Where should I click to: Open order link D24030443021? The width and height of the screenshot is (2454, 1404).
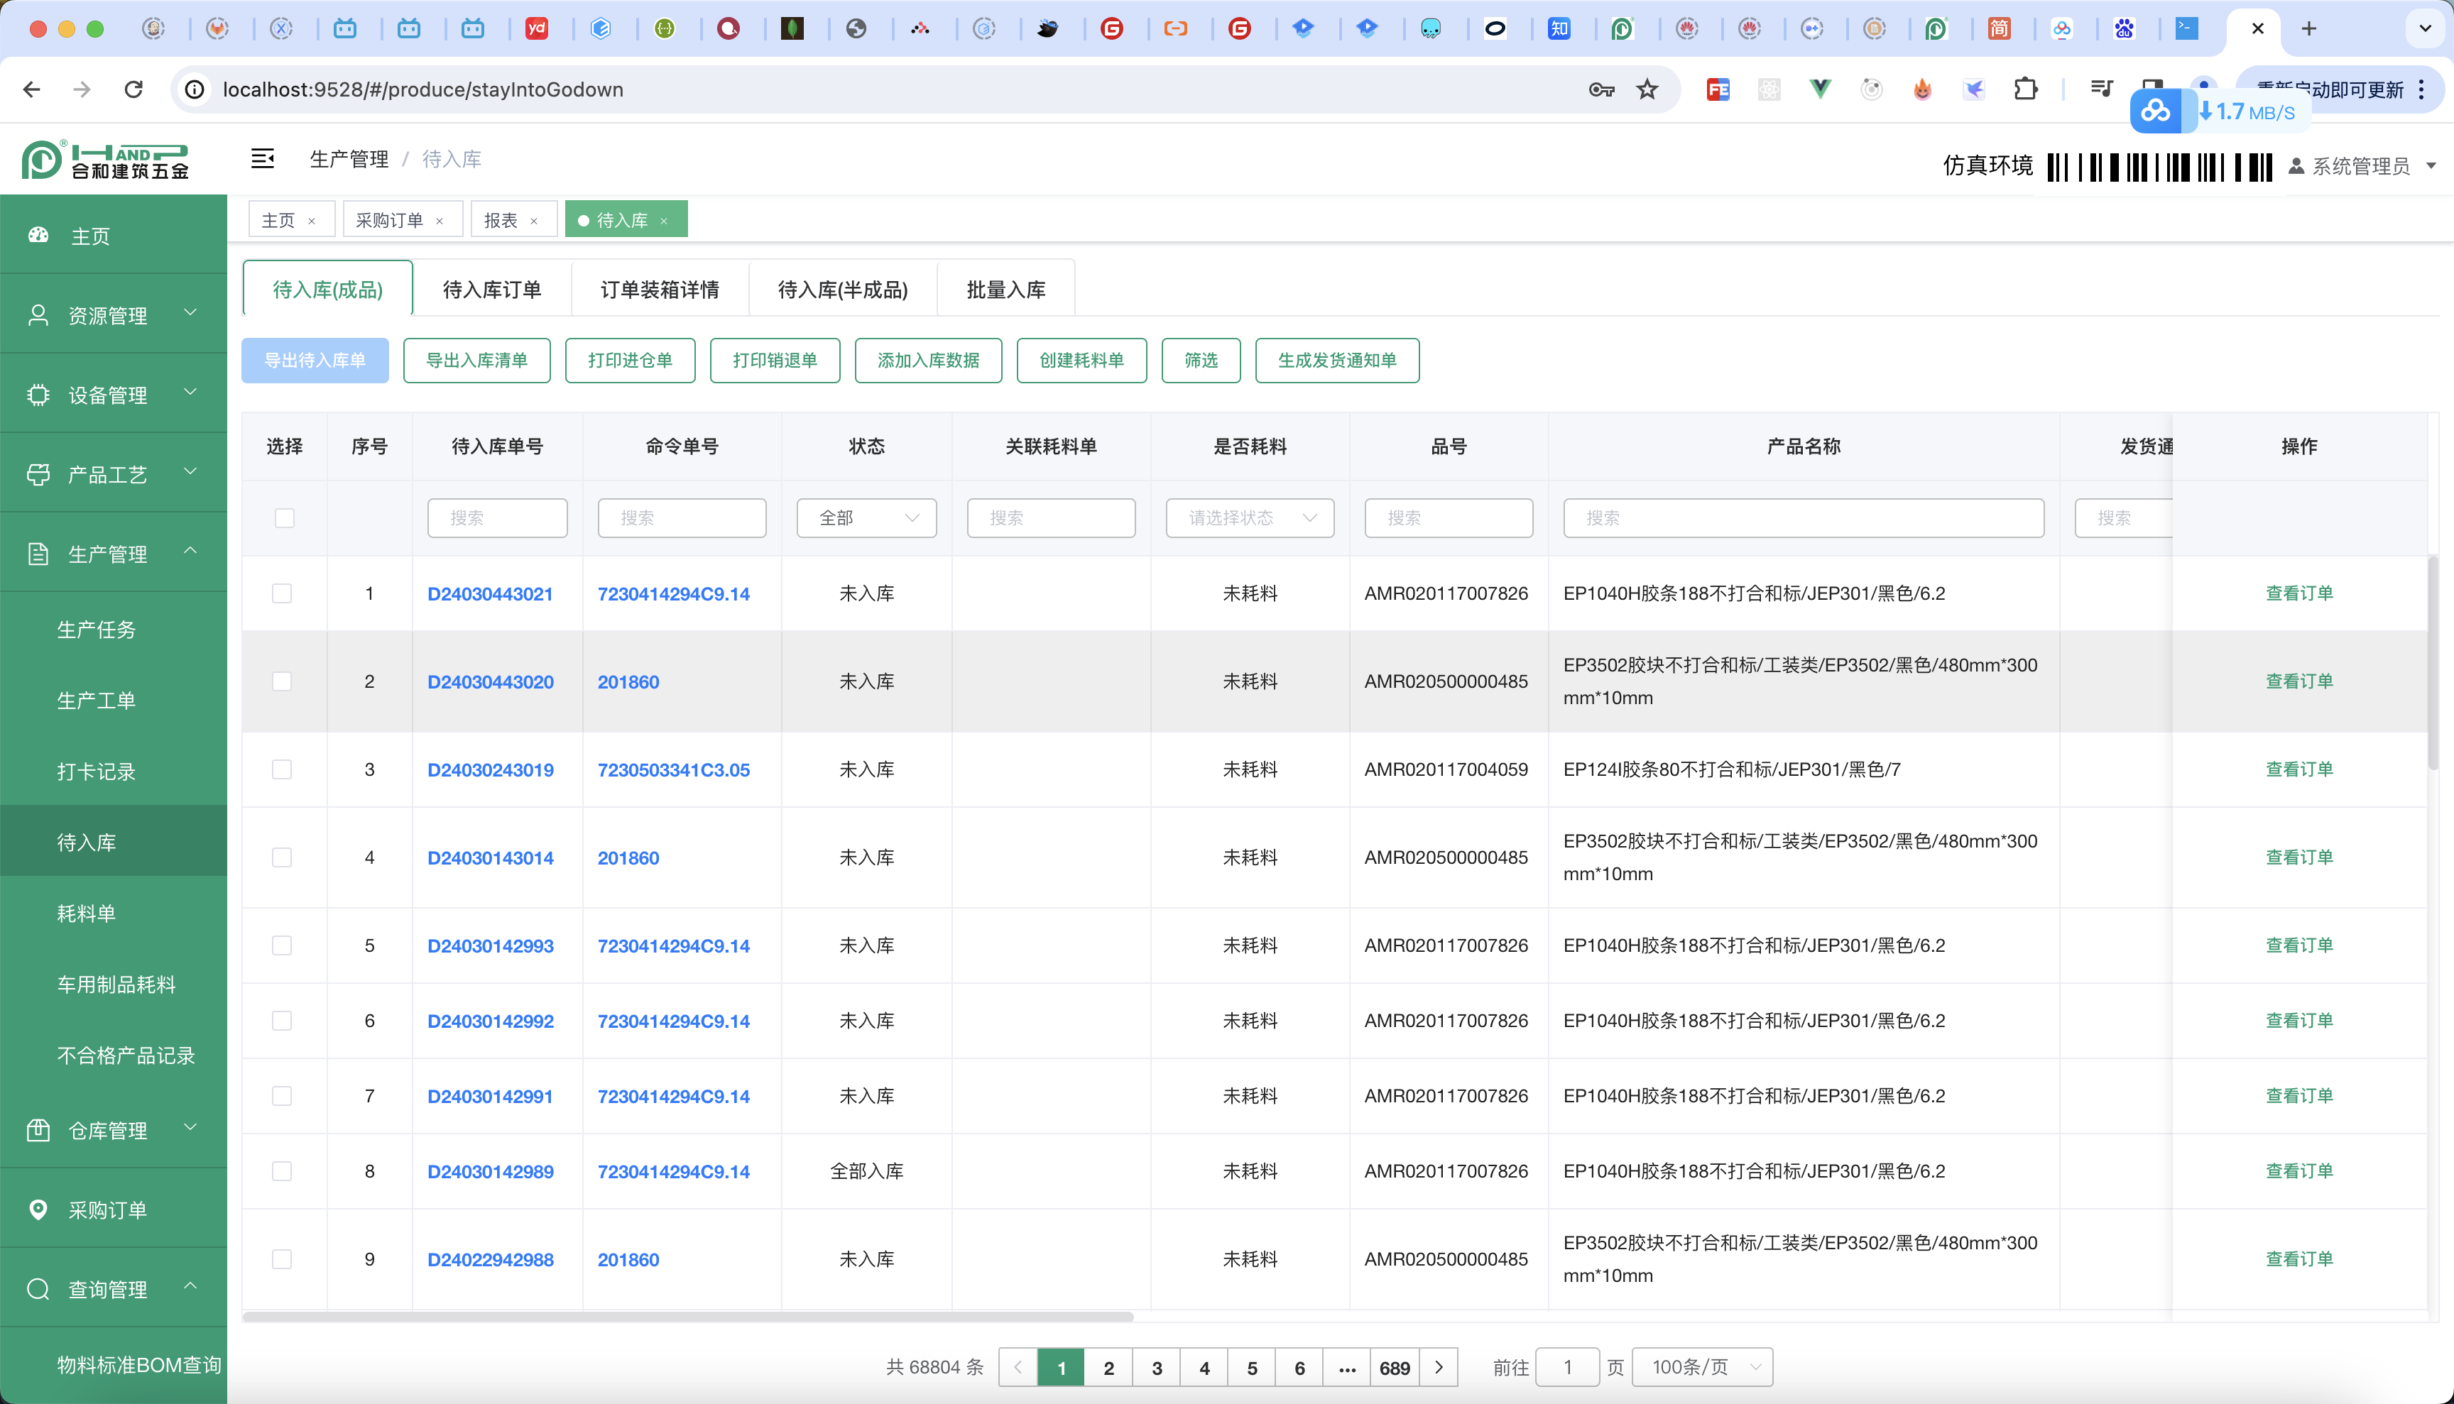pyautogui.click(x=490, y=594)
